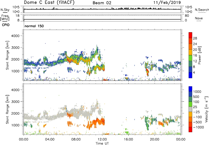
Task: Click "Slant Range [km]" label of velocity panel
Action: pyautogui.click(x=8, y=109)
